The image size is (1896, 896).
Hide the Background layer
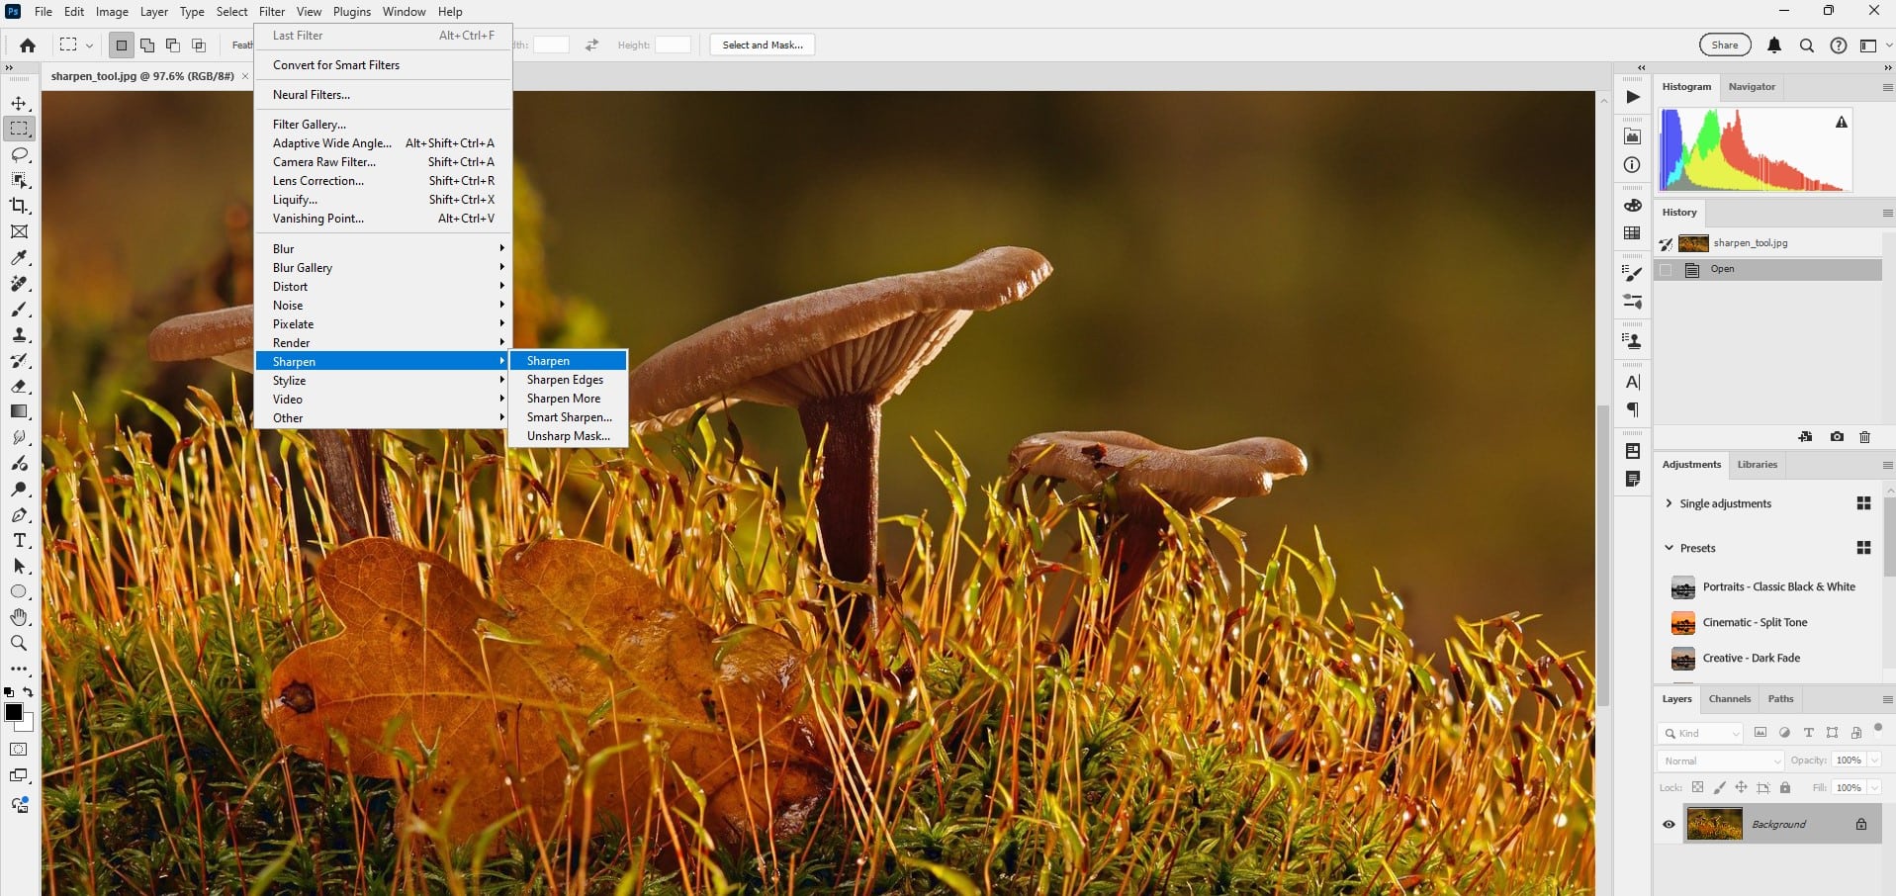coord(1670,823)
